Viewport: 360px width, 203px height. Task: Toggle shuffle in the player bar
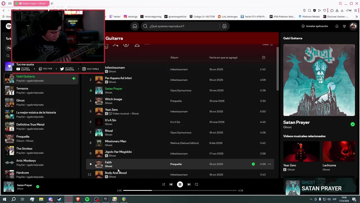(163, 184)
